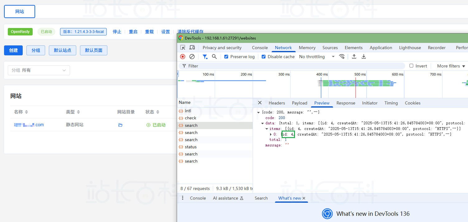Open the network conditions icon
Image resolution: width=468 pixels, height=222 pixels.
click(x=342, y=57)
